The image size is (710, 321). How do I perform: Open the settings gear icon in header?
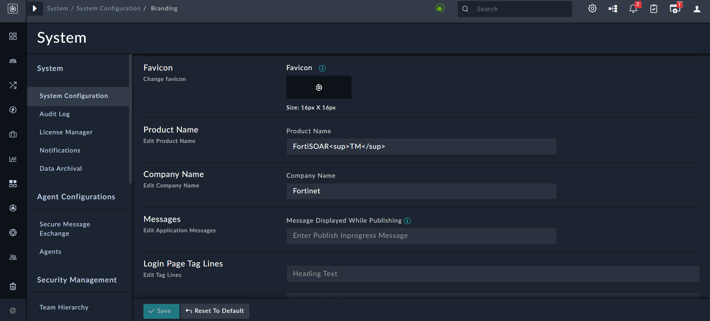(592, 9)
